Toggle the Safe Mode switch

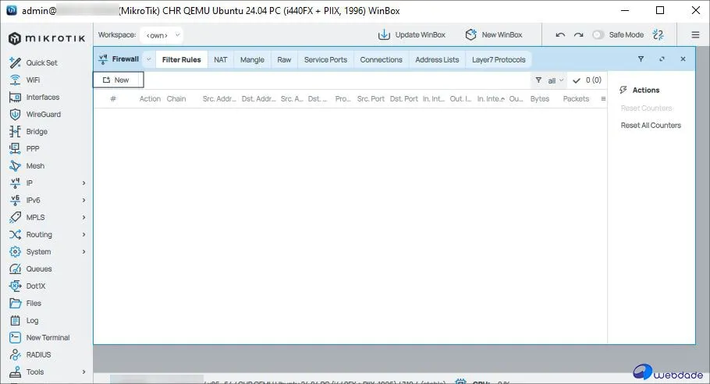(x=598, y=35)
